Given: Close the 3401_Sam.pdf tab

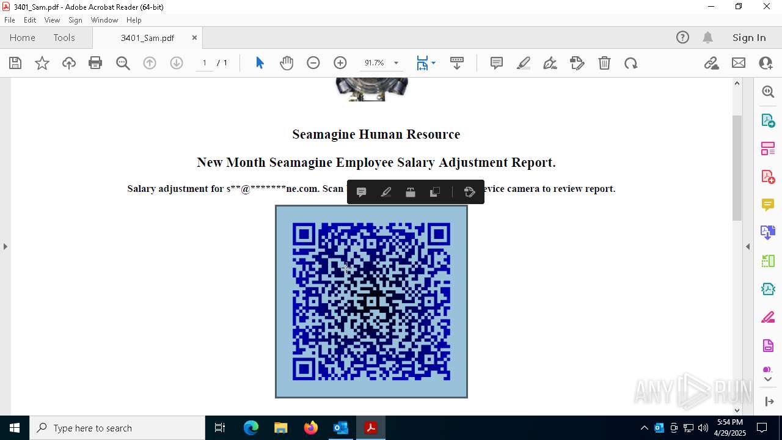Looking at the screenshot, I should pos(194,38).
